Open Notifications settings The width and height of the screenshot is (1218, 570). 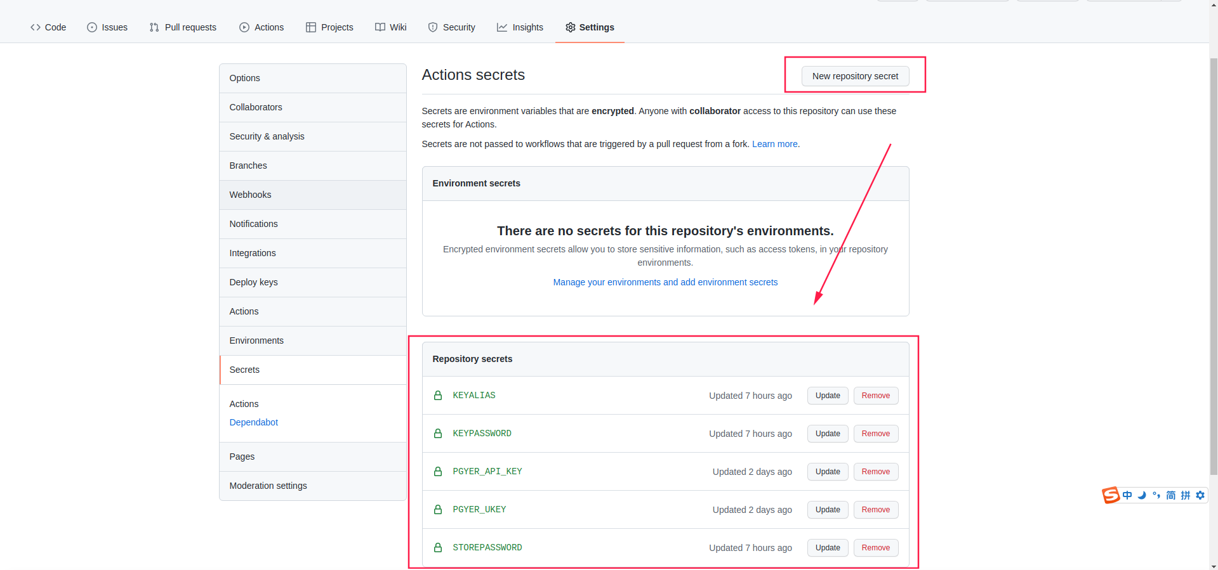click(x=313, y=224)
